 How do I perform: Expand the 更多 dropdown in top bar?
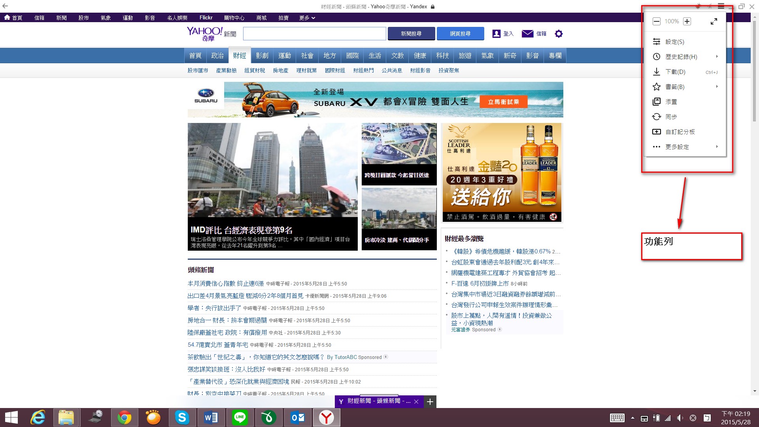(307, 18)
